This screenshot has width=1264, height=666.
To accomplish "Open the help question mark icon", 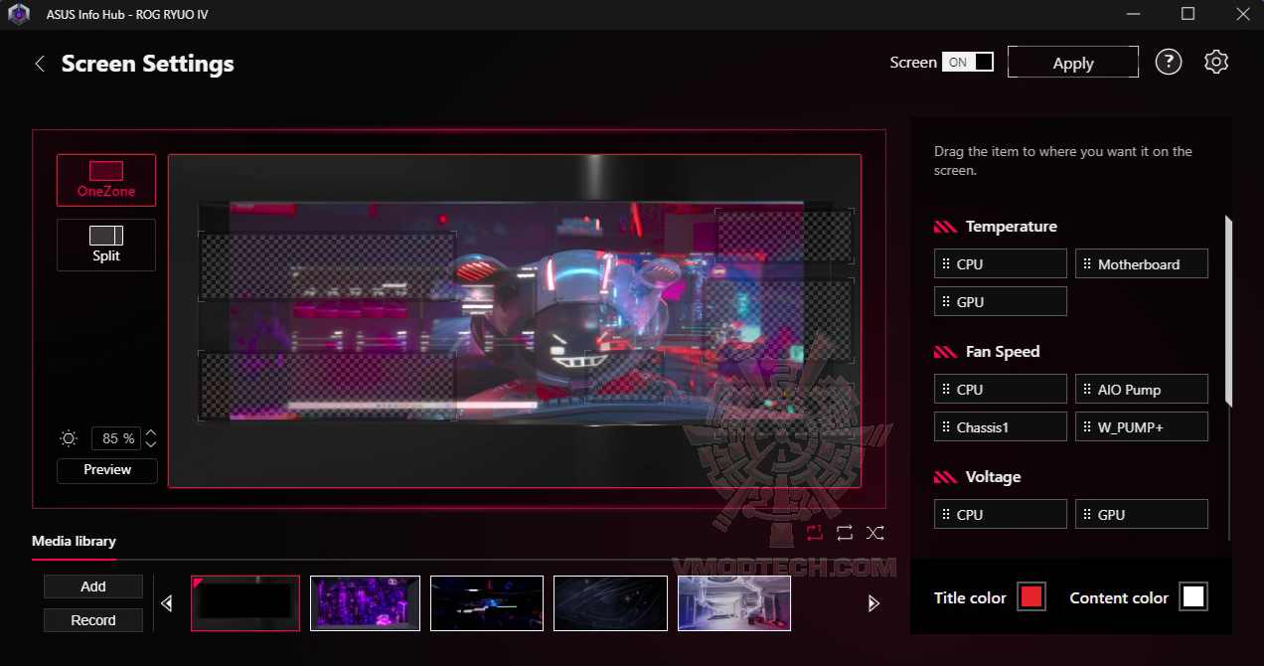I will coord(1169,62).
